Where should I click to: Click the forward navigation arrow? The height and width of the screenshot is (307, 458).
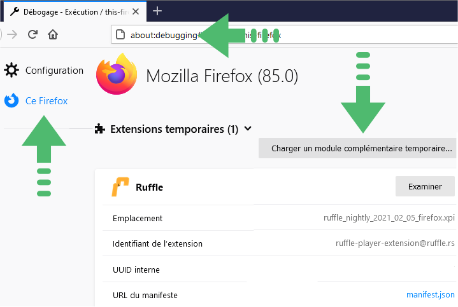coord(12,34)
